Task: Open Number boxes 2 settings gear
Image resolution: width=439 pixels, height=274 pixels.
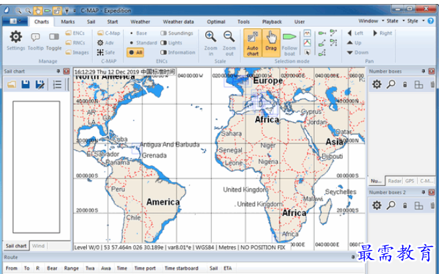Action: [377, 205]
